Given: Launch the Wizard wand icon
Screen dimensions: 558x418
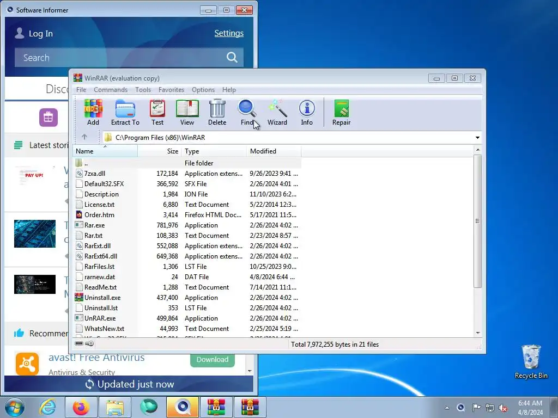Looking at the screenshot, I should coord(277,112).
